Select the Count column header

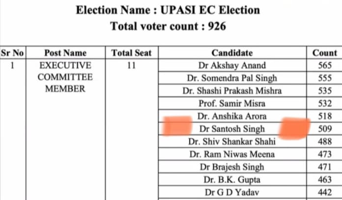click(325, 53)
